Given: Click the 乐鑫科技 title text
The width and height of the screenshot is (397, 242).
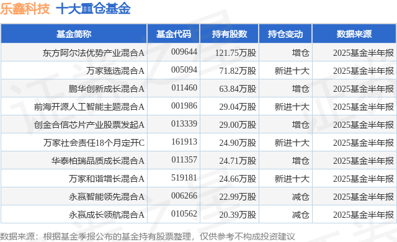Looking at the screenshot, I should click(x=25, y=9).
